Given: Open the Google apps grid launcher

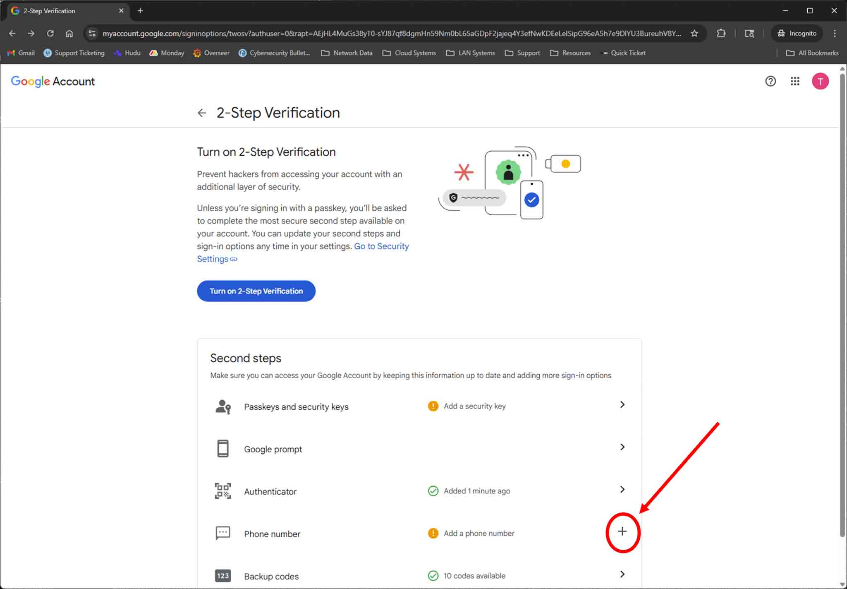Looking at the screenshot, I should 794,81.
